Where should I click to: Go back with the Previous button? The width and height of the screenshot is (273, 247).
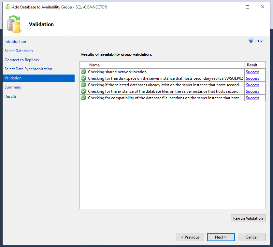[190, 237]
